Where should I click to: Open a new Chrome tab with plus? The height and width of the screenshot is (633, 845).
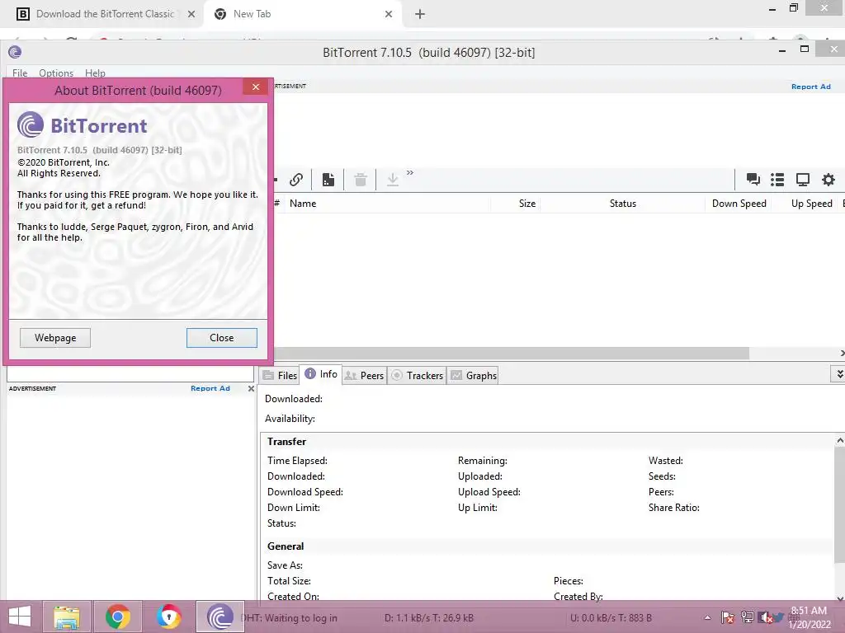click(420, 15)
